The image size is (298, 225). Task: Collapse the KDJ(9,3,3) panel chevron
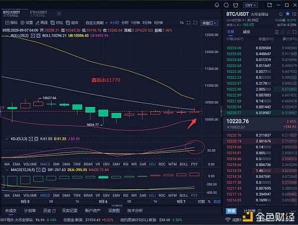pos(6,139)
